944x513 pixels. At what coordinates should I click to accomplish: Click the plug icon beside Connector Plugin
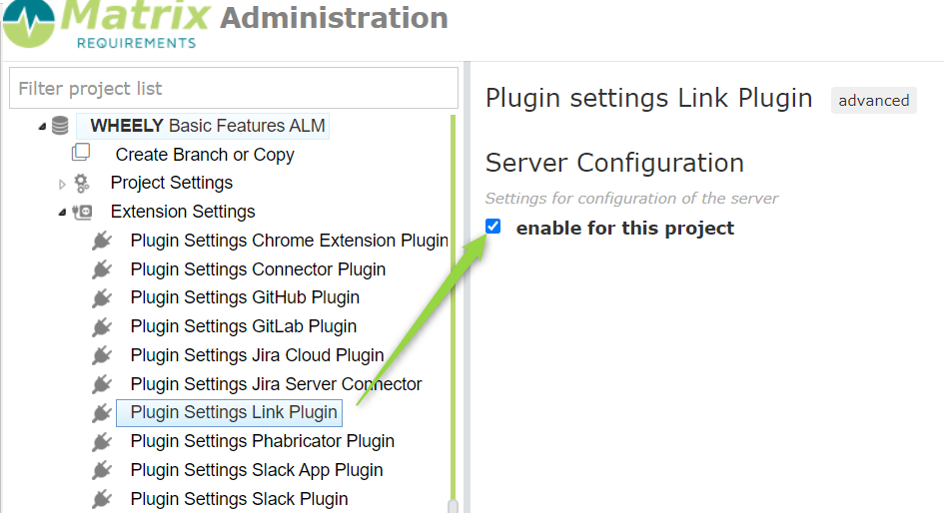tap(102, 269)
